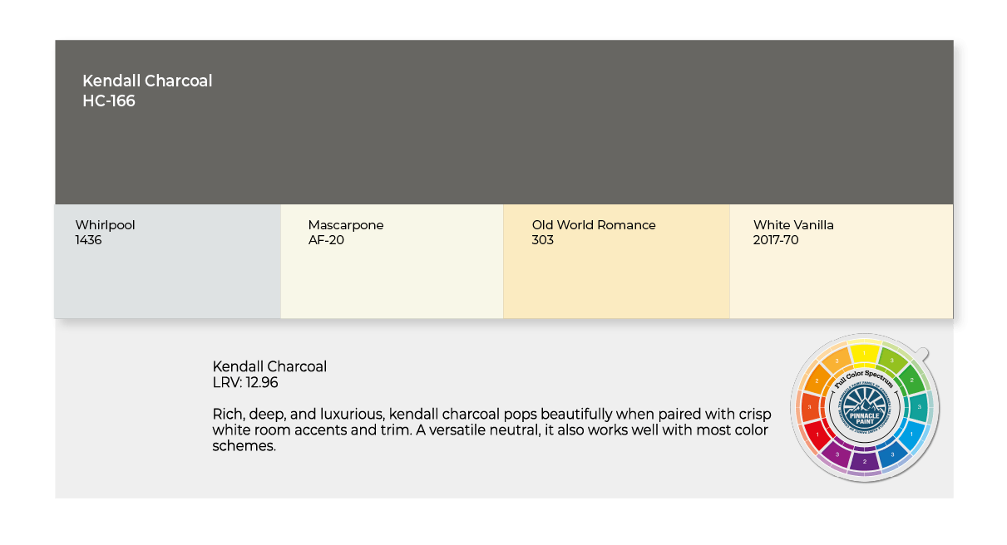Image resolution: width=1007 pixels, height=545 pixels.
Task: Select the yellow segment on the color wheel
Action: pos(864,353)
